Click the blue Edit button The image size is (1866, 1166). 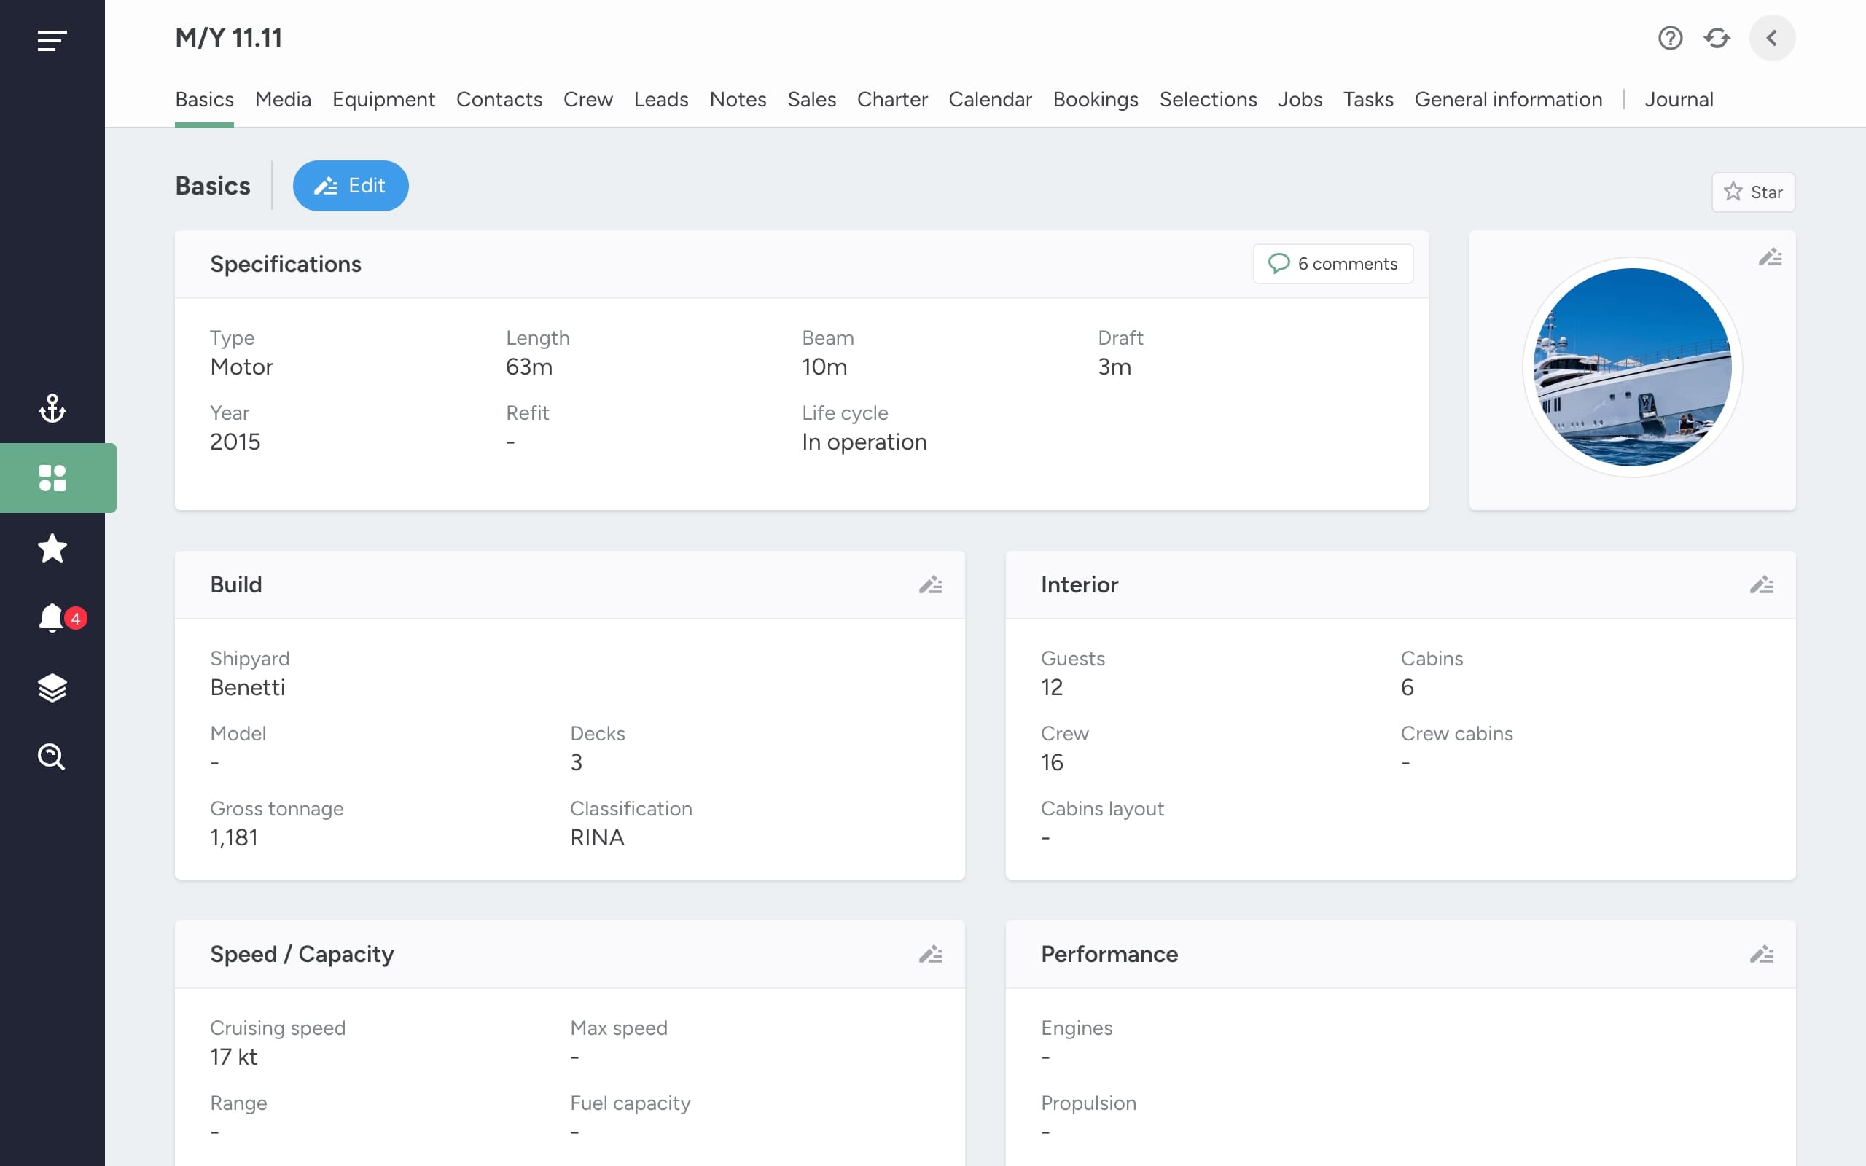tap(351, 186)
